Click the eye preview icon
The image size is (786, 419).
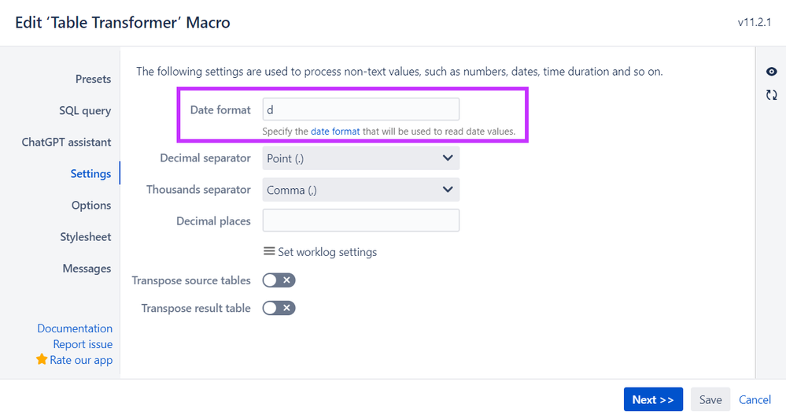point(772,72)
